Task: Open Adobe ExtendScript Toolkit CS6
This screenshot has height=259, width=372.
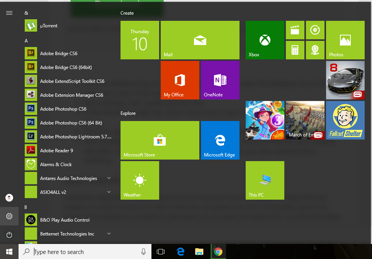Action: coord(69,81)
